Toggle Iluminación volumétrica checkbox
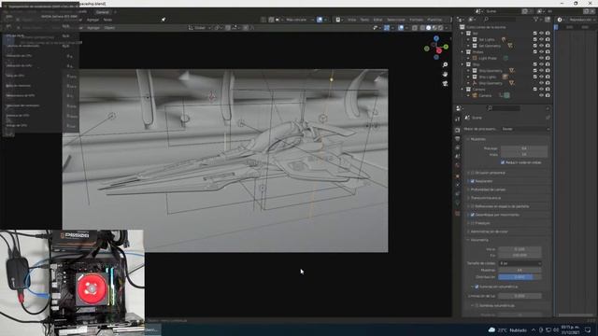This screenshot has width=598, height=336. [x=477, y=287]
